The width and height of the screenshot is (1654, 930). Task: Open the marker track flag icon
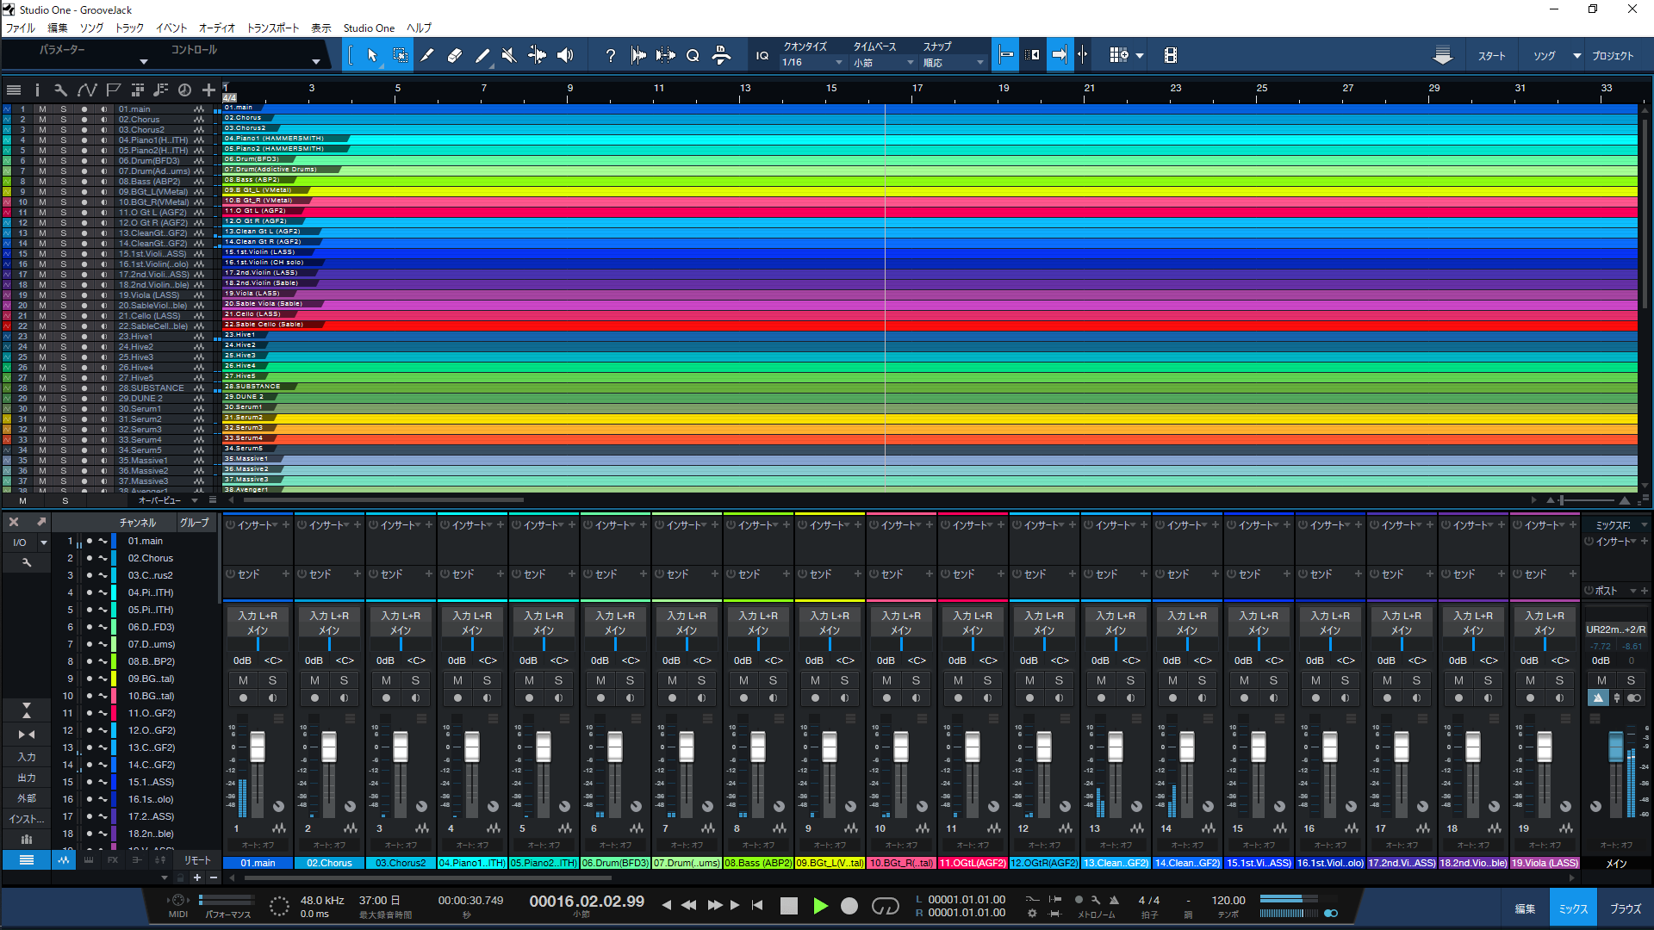(x=113, y=90)
